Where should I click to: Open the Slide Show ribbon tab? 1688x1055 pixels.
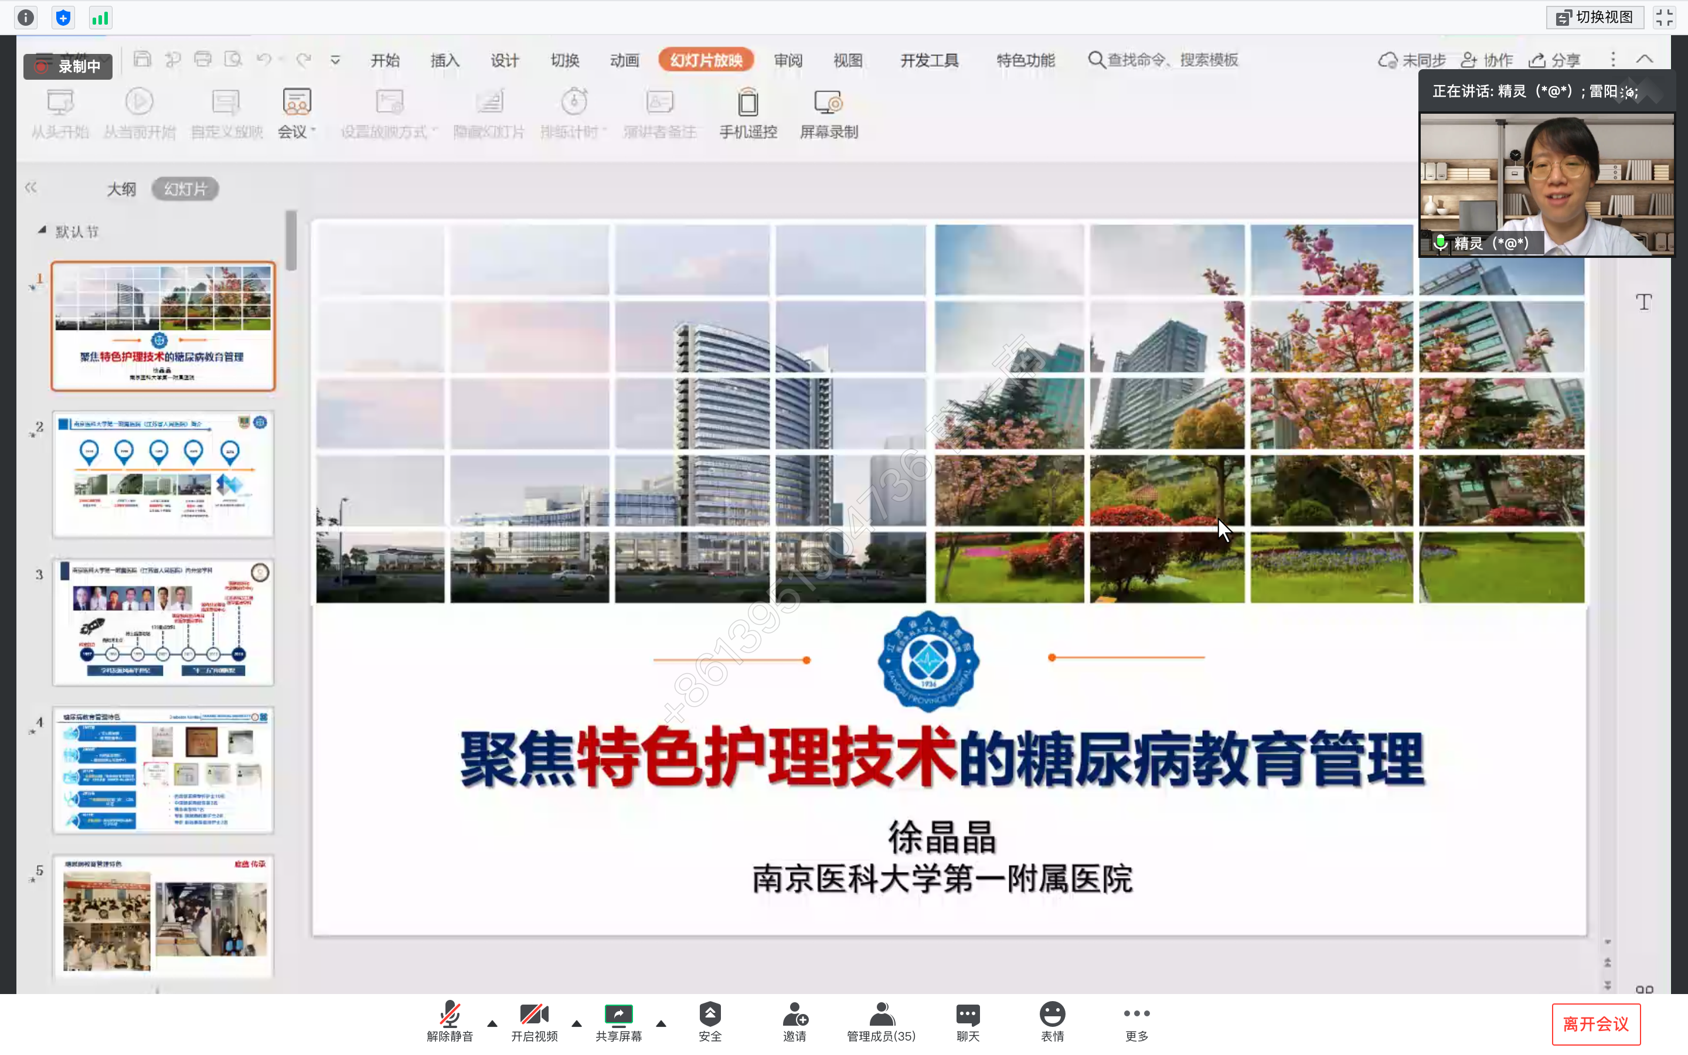(706, 60)
